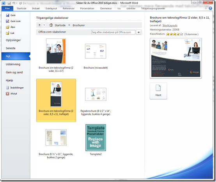Click the Gem som icon in the sidebar
The height and width of the screenshot is (182, 216).
(7, 21)
